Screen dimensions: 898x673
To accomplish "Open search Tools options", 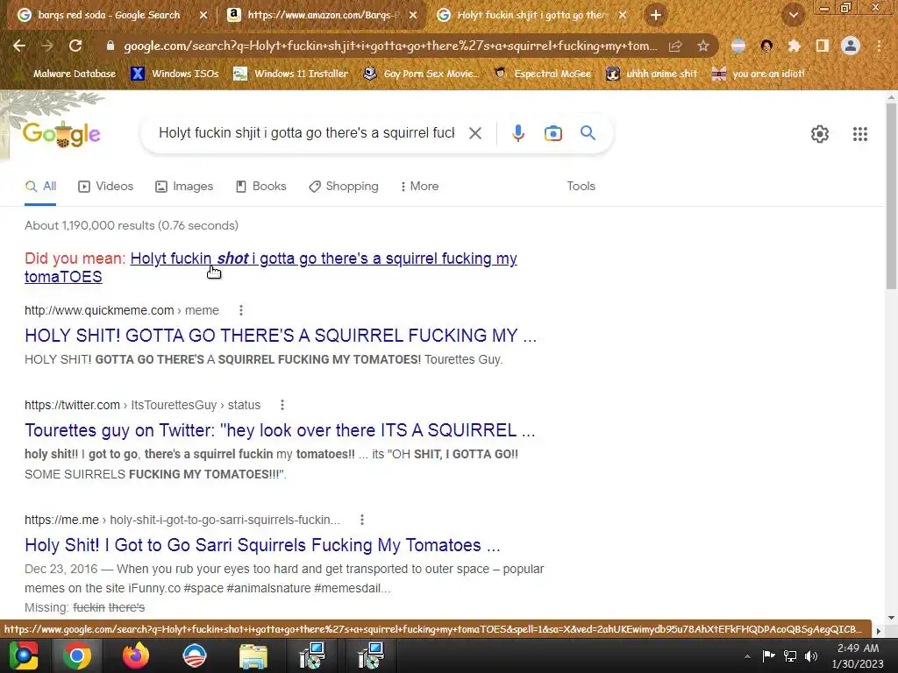I will tap(581, 187).
